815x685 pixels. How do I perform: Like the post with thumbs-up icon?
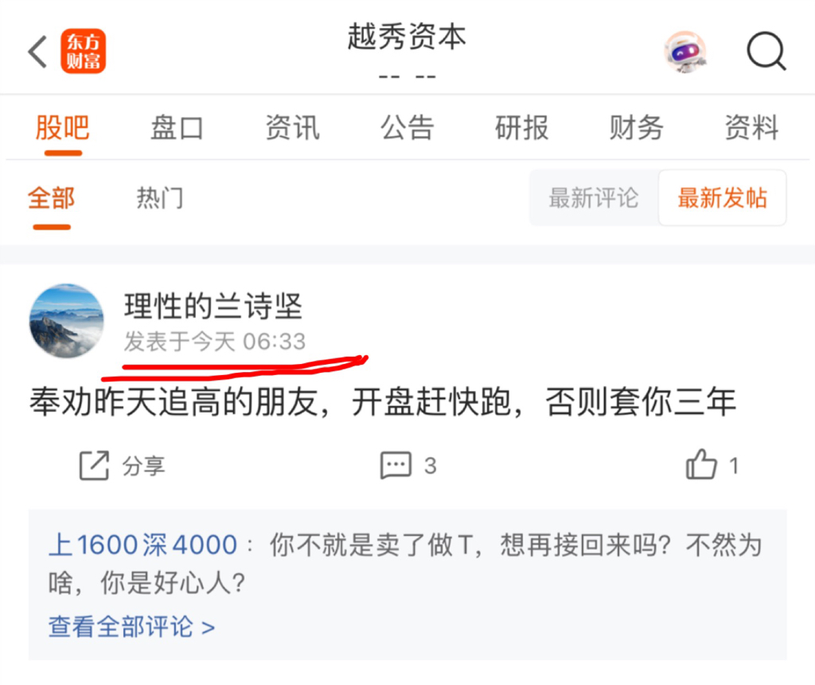coord(701,464)
